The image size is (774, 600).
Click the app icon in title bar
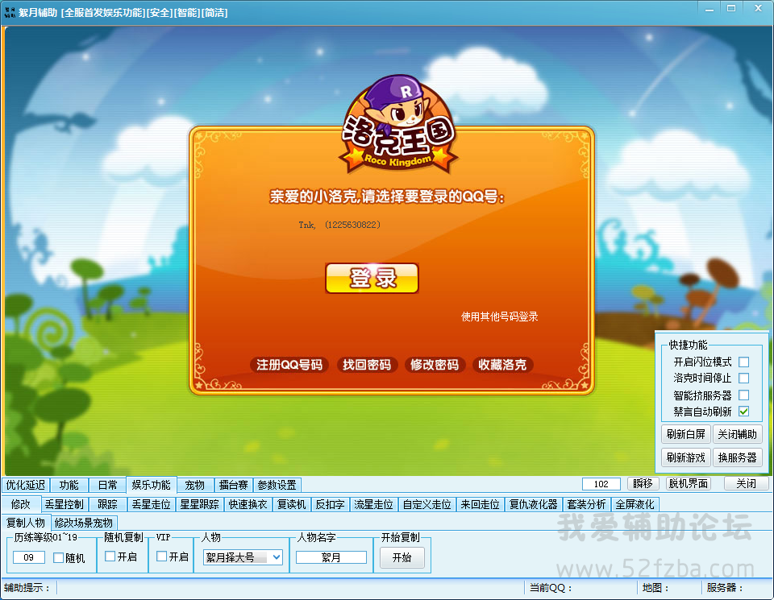click(x=10, y=12)
